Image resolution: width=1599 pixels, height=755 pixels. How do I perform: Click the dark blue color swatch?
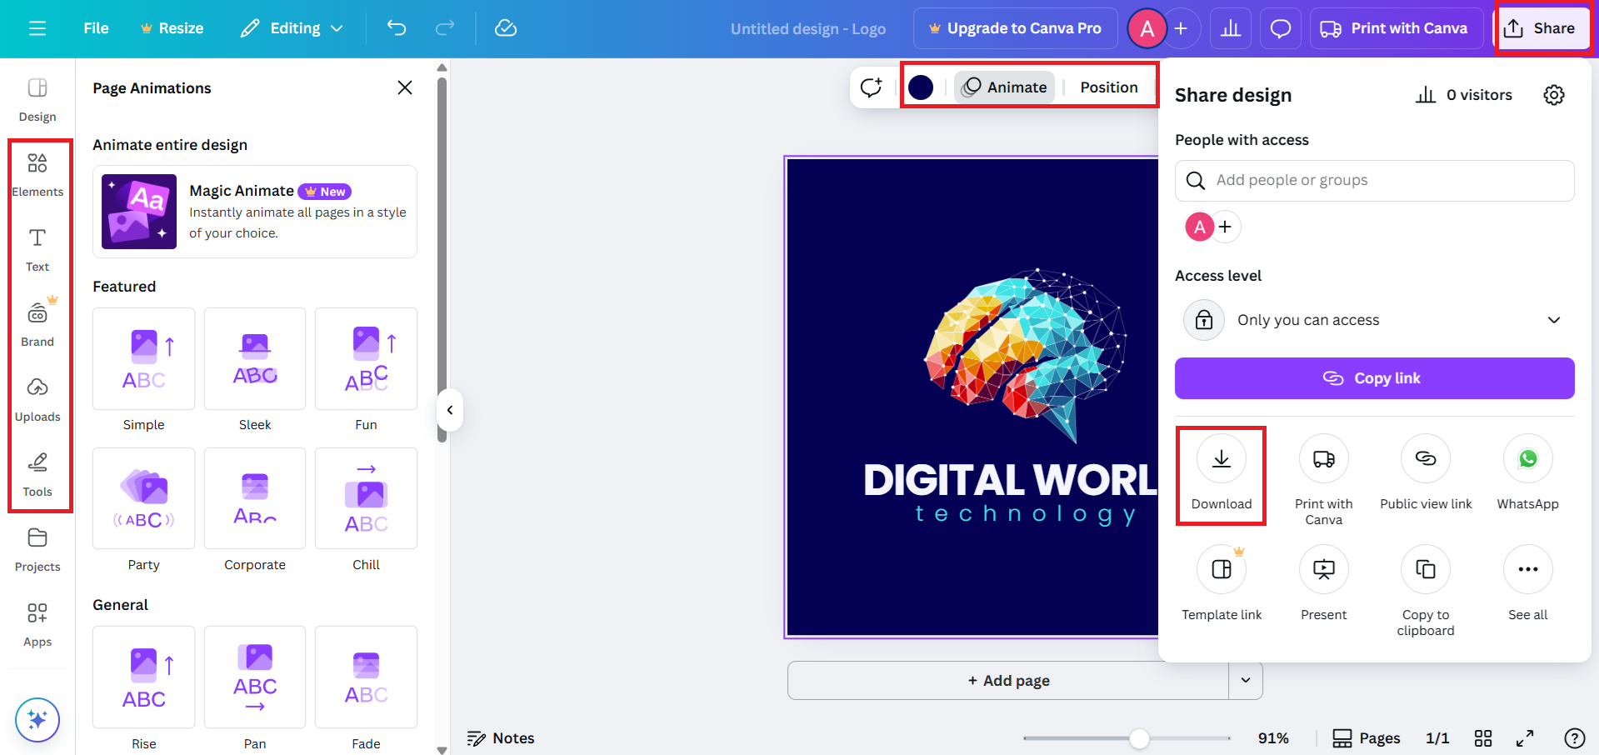(x=920, y=87)
